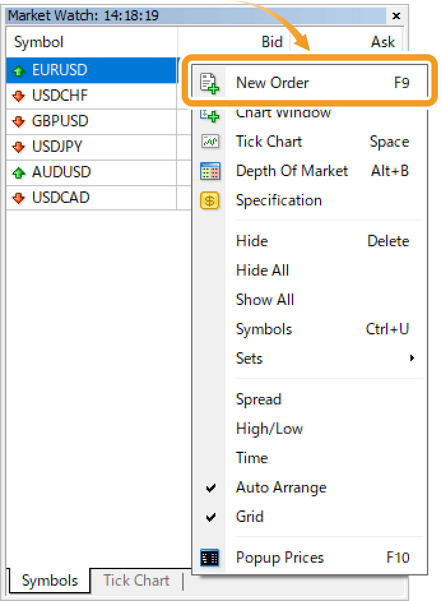Click the Specification dollar icon
The width and height of the screenshot is (441, 601).
click(210, 200)
